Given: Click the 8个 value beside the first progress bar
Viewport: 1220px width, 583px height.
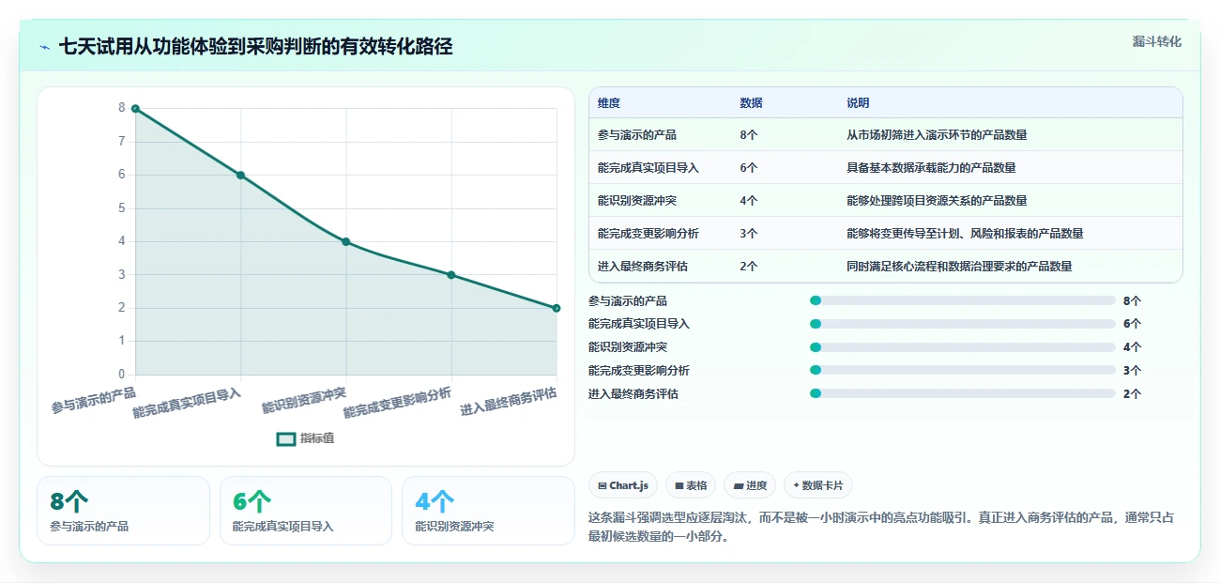Looking at the screenshot, I should click(1132, 301).
